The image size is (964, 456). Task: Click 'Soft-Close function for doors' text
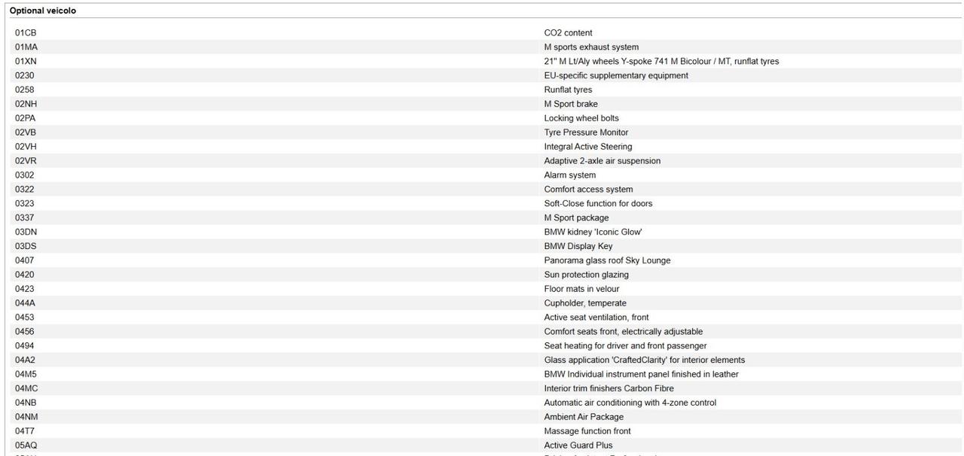(x=598, y=204)
